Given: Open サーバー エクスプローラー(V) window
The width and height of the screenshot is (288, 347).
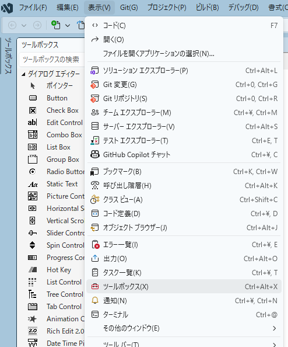Looking at the screenshot, I should tap(184, 127).
